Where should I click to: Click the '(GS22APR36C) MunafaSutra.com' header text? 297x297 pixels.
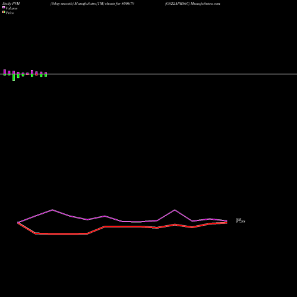(192, 4)
